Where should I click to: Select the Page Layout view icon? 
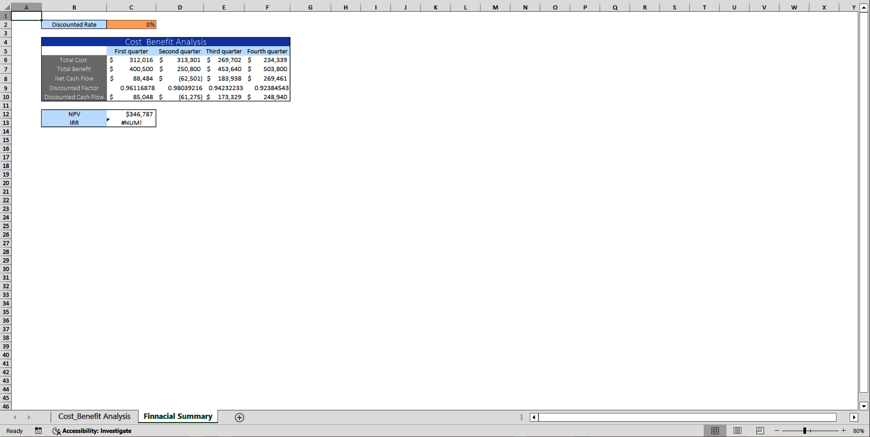click(738, 431)
